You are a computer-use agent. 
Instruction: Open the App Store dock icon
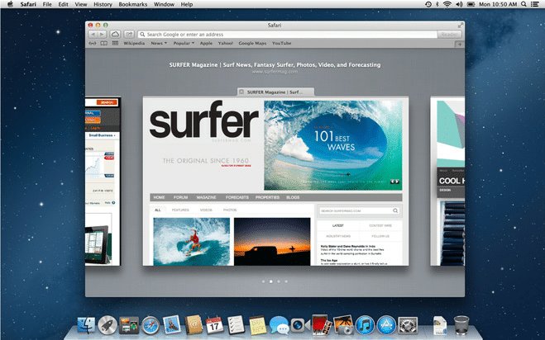coord(386,324)
